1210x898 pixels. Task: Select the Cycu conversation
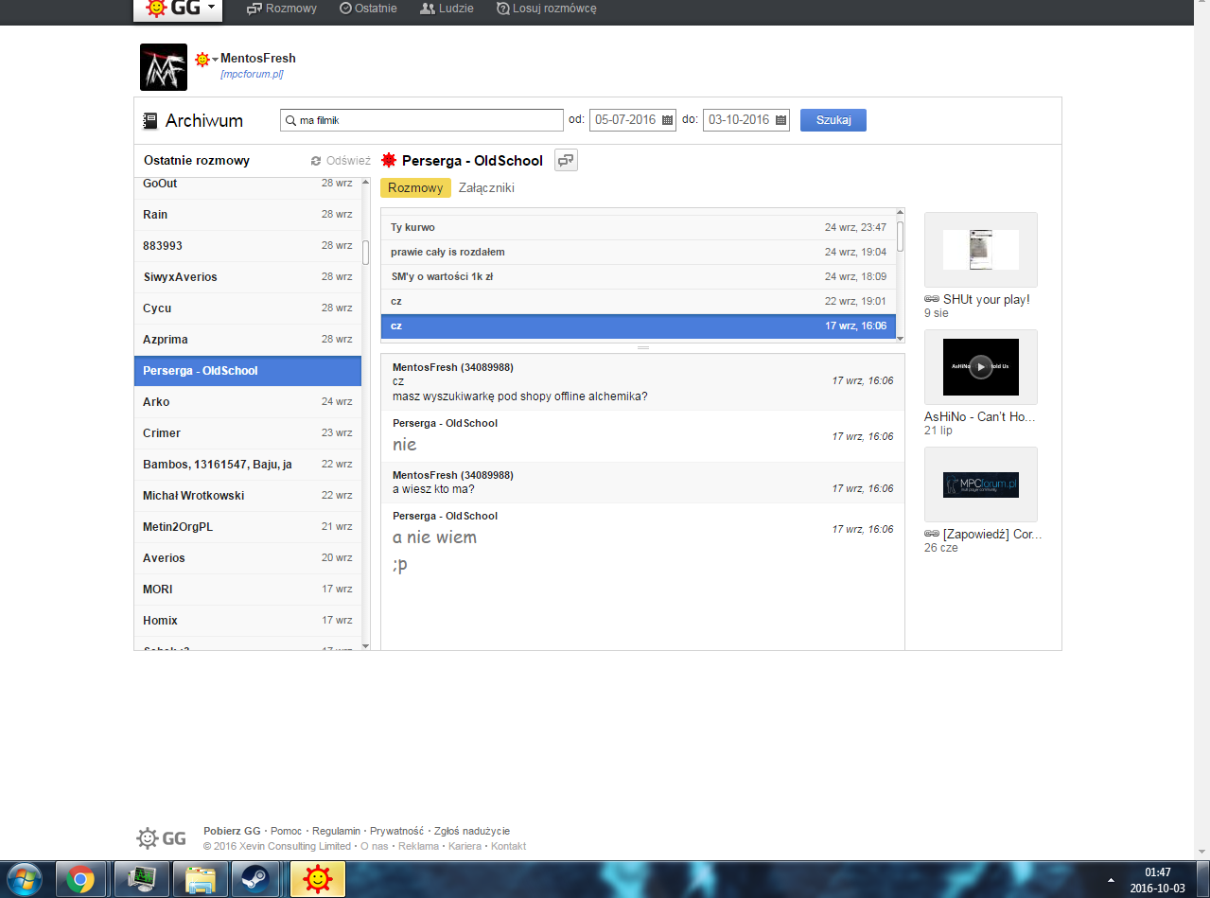(x=247, y=308)
